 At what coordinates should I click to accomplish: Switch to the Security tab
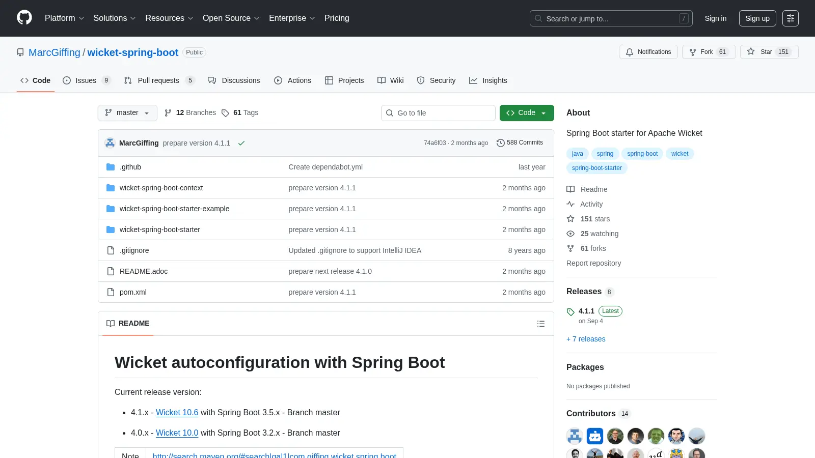click(436, 80)
